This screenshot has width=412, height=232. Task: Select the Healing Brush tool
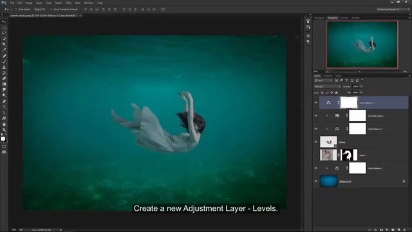(x=4, y=56)
